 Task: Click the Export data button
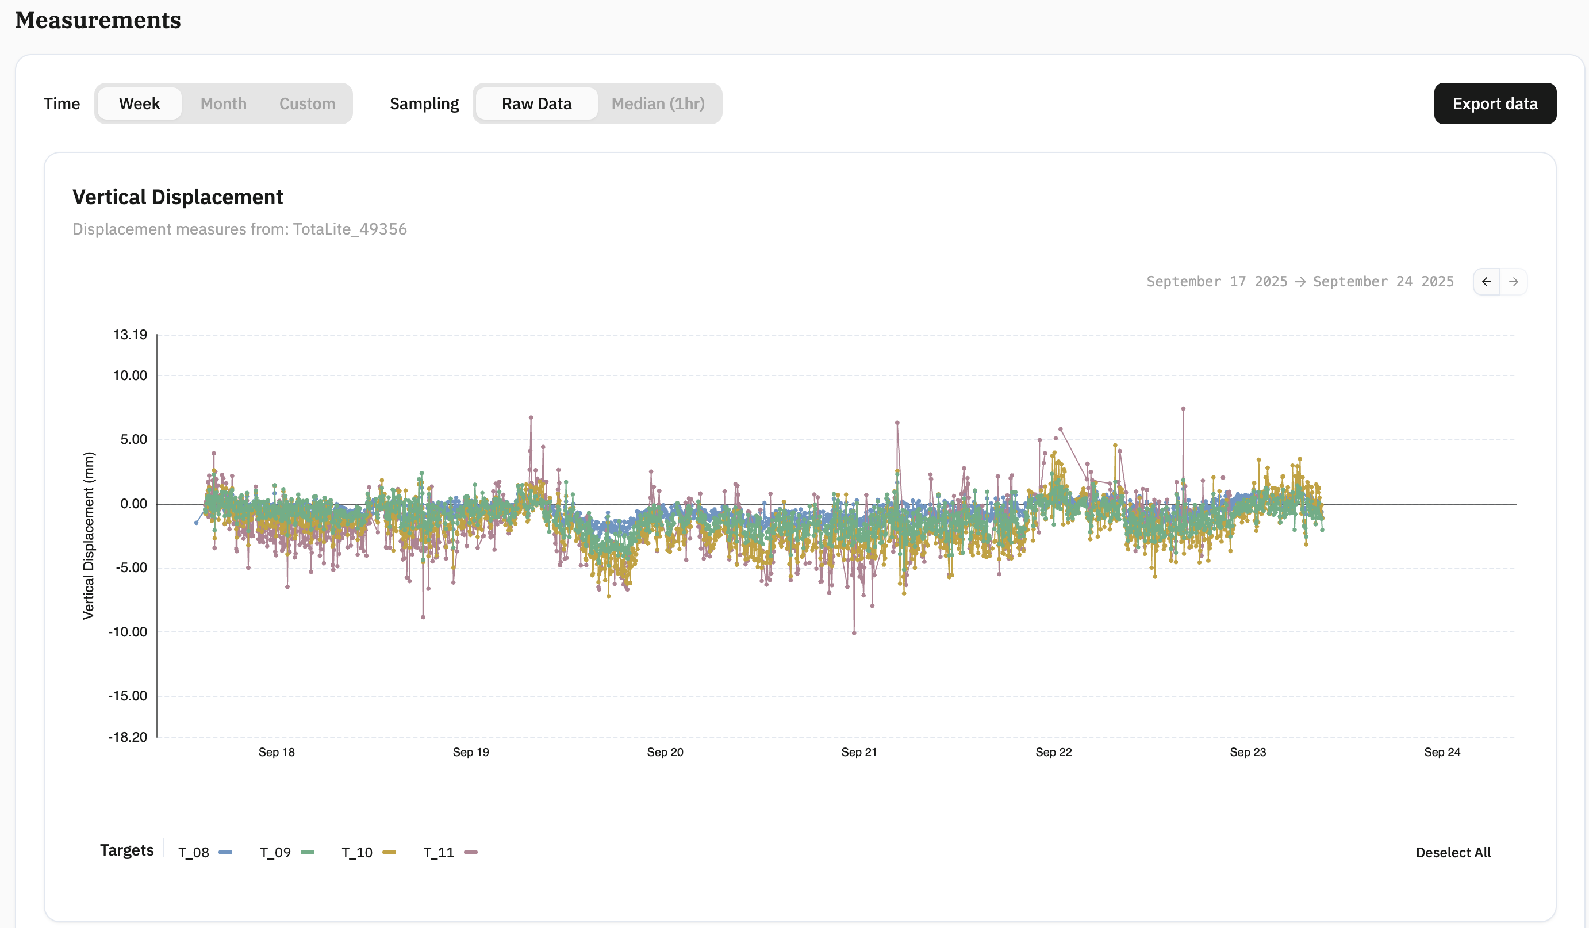tap(1495, 103)
